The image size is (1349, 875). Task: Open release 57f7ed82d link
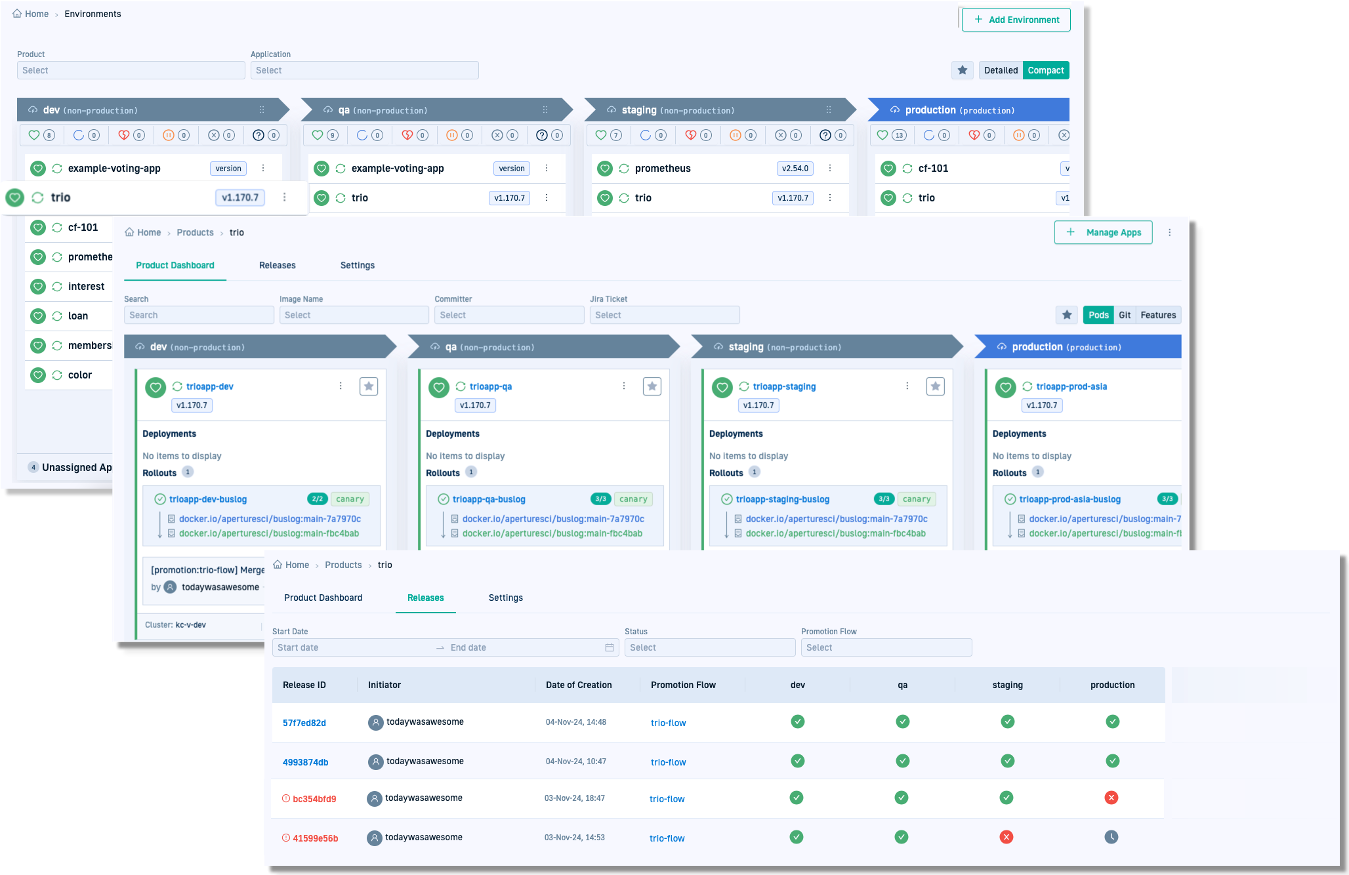[x=304, y=723]
